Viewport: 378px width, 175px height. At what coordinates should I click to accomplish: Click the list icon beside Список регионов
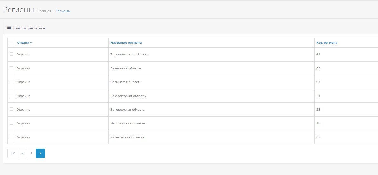(9, 28)
